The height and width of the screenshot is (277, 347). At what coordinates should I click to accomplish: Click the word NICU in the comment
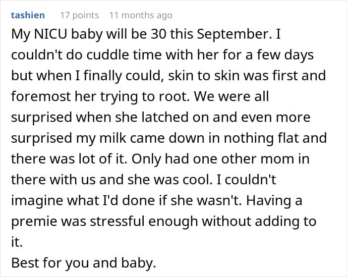click(x=51, y=34)
